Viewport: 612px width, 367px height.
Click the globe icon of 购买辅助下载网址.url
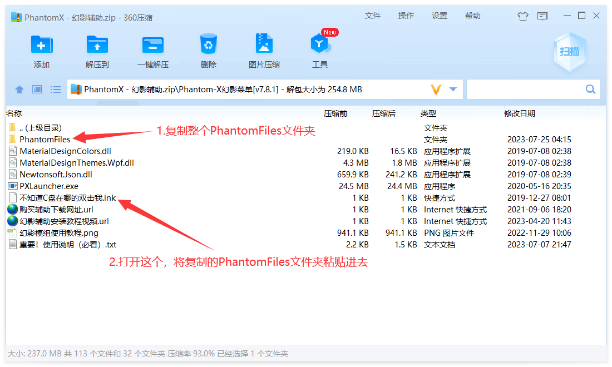coord(13,210)
